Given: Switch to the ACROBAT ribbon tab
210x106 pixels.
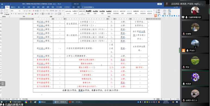Looking at the screenshot, I should [x=67, y=7].
